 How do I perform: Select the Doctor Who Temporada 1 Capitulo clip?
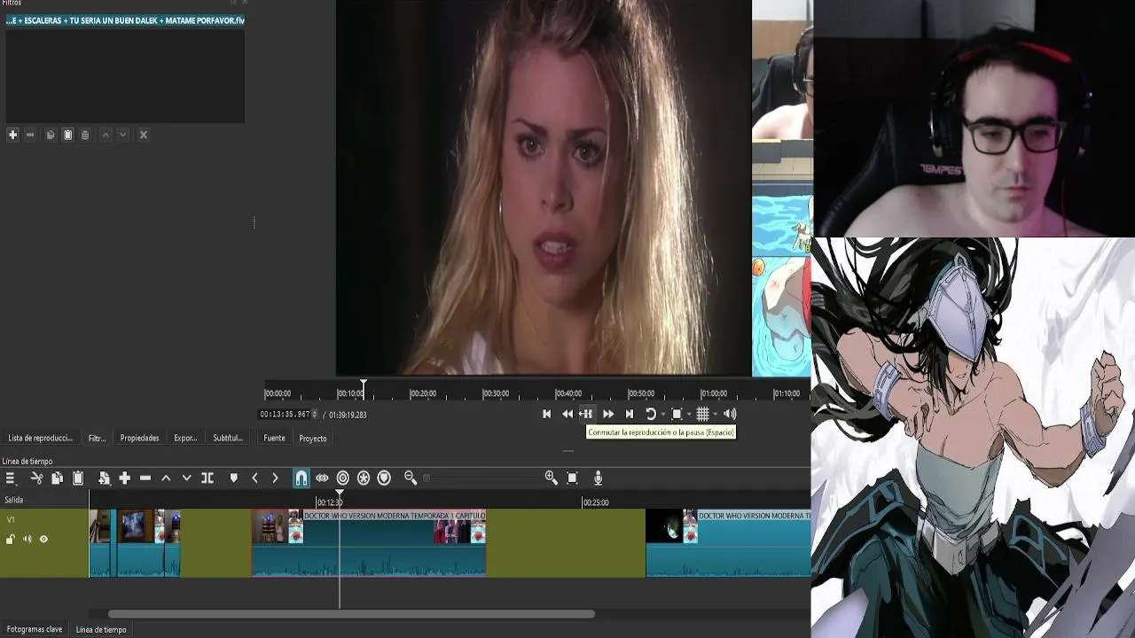pos(369,542)
